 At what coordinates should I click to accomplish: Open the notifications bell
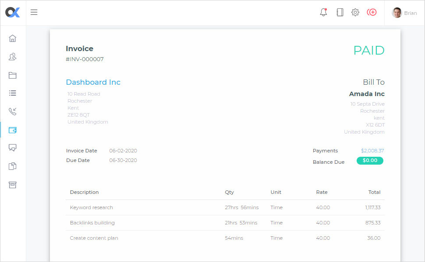323,12
